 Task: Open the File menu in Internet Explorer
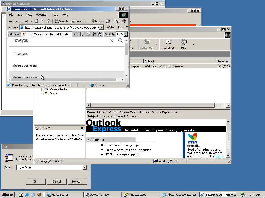(x=11, y=15)
